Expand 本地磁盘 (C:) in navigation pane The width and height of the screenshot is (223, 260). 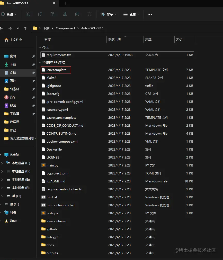[2, 163]
